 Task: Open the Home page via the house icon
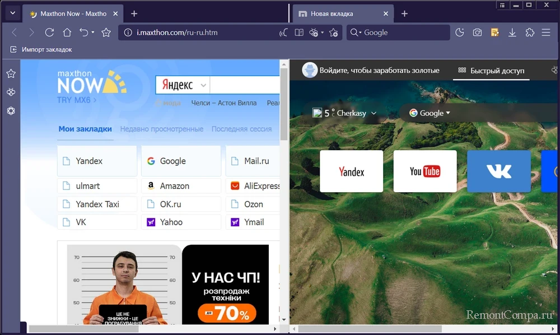tap(67, 32)
